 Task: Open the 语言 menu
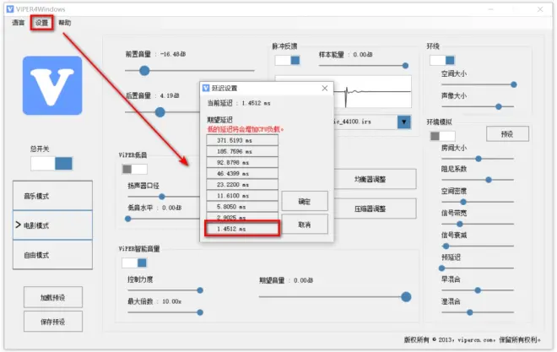coord(19,23)
